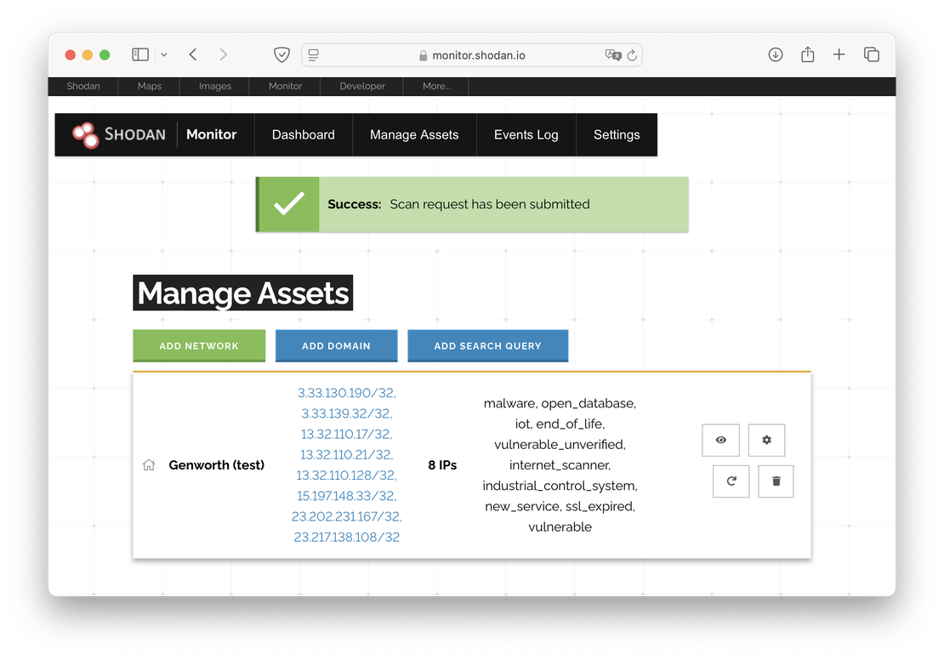Open the gear settings icon for Genworth
Image resolution: width=944 pixels, height=660 pixels.
pos(766,441)
